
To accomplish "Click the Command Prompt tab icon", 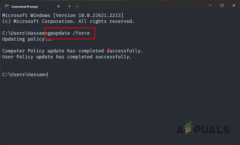I will coord(7,6).
